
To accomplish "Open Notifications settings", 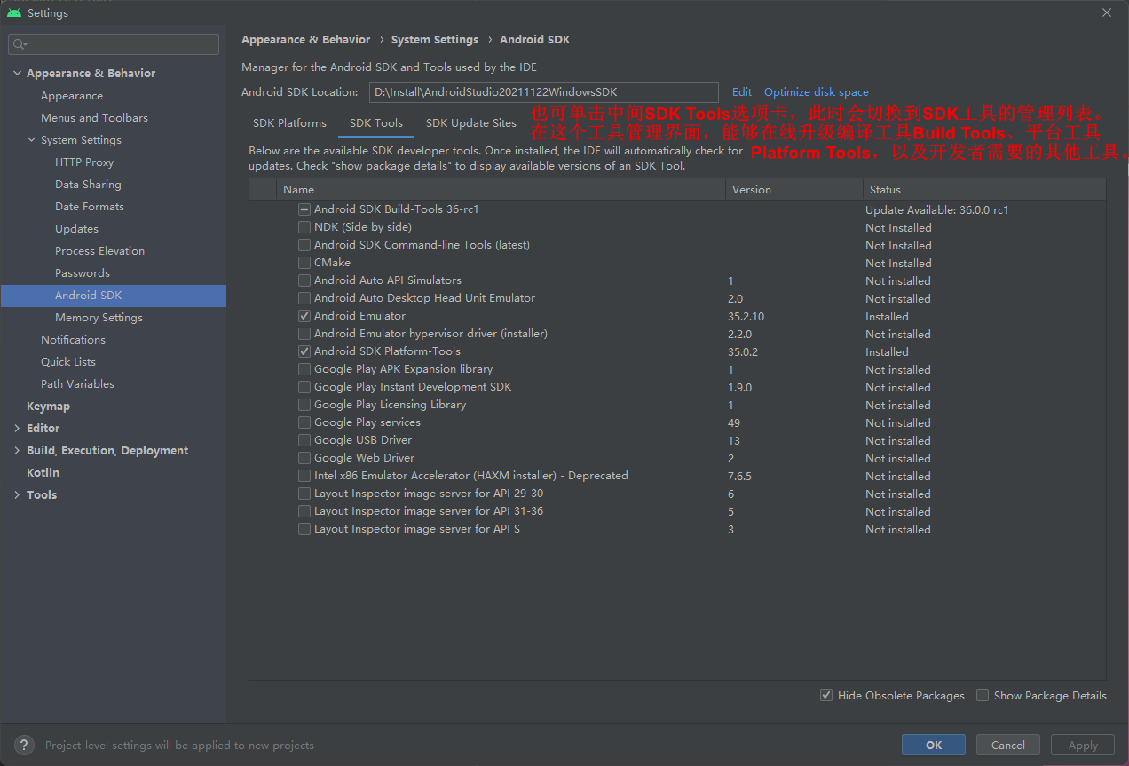I will click(73, 340).
